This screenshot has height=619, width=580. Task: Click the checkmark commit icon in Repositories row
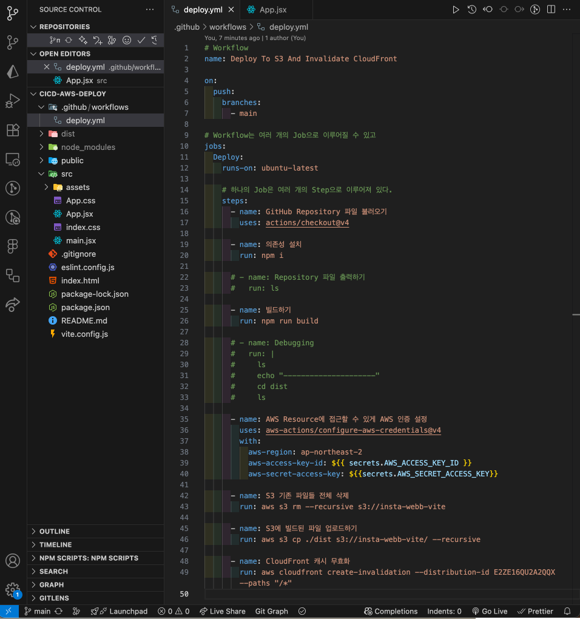(x=141, y=40)
